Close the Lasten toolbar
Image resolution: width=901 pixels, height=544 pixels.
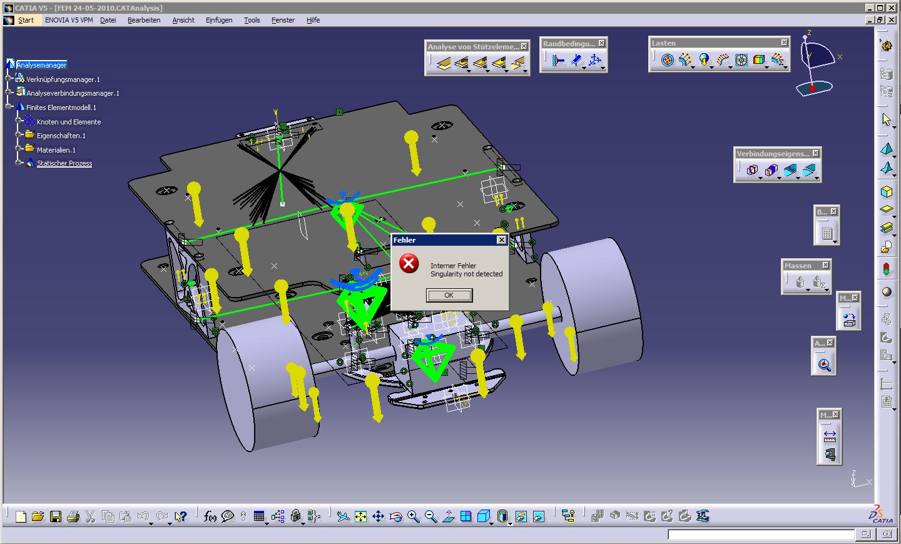click(x=784, y=43)
